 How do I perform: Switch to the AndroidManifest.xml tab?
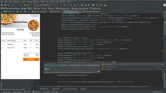(91, 11)
